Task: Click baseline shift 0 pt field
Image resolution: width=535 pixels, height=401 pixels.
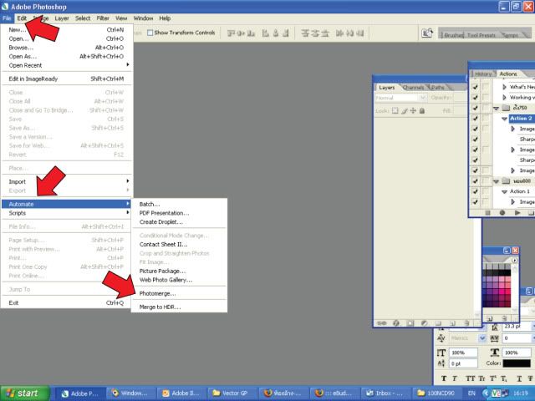Action: (x=463, y=363)
